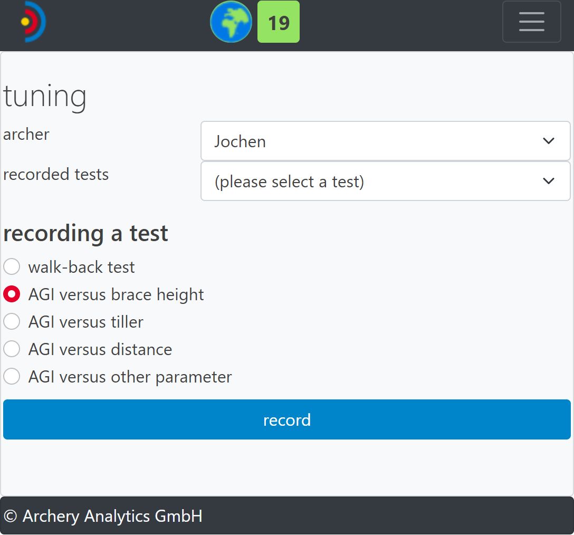Viewport: 574px width, 535px height.
Task: Select the walk-back test radio button
Action: tap(12, 267)
